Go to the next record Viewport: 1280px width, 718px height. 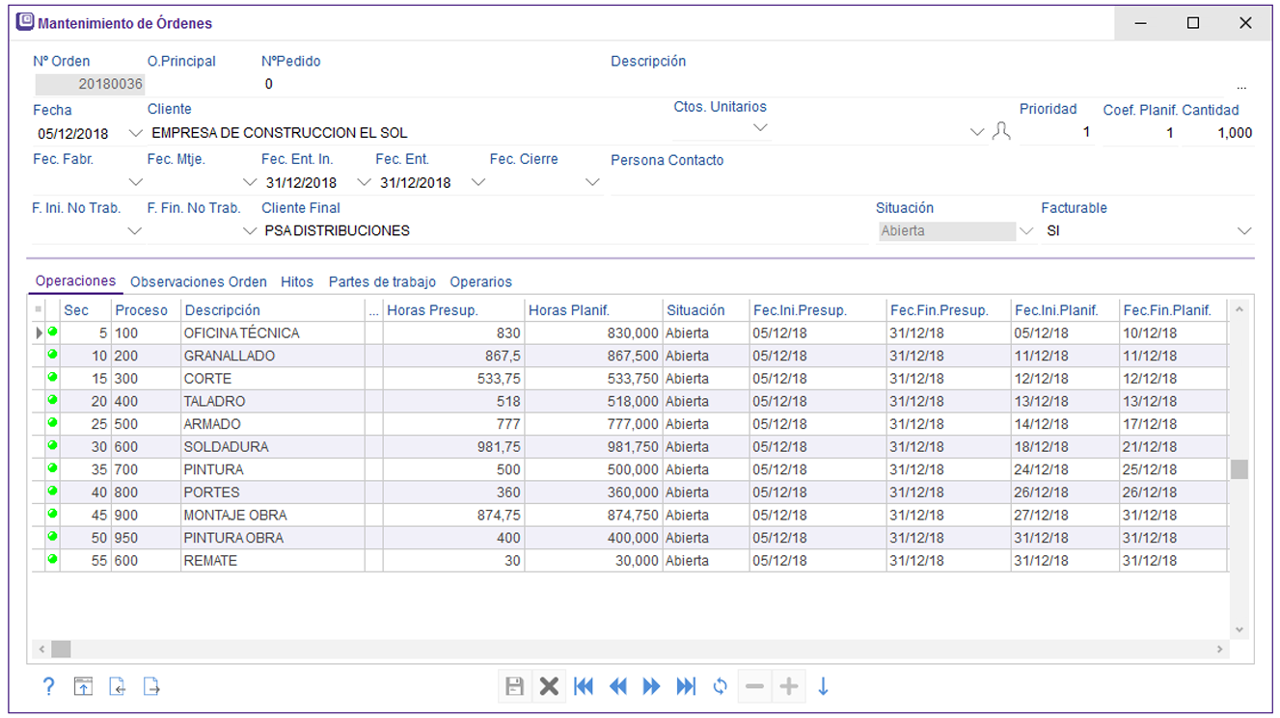pyautogui.click(x=652, y=686)
